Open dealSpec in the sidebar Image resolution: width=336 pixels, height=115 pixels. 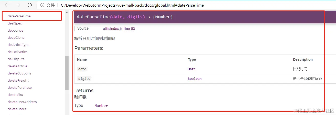coord(15,23)
